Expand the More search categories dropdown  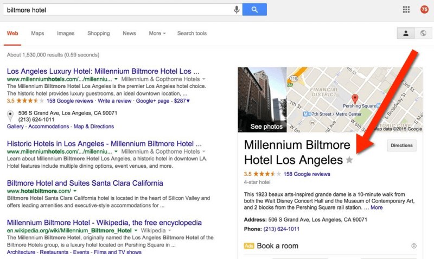157,34
